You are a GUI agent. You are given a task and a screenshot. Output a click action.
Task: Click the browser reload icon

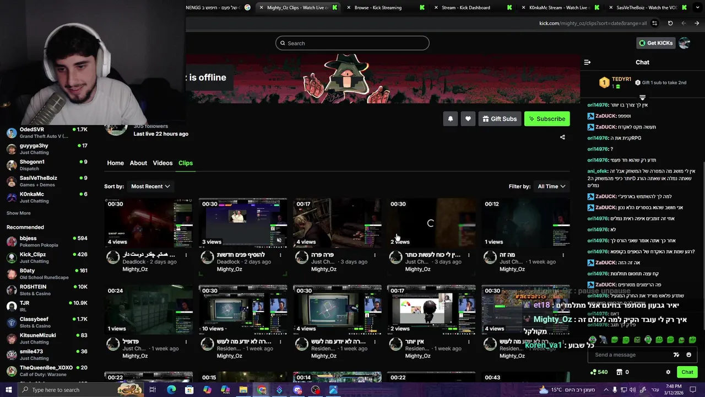pos(670,23)
